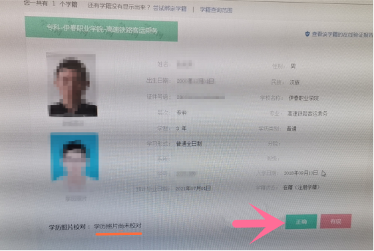The width and height of the screenshot is (374, 251).
Task: Click the pixelated enrollment photo
Action: coord(73,85)
